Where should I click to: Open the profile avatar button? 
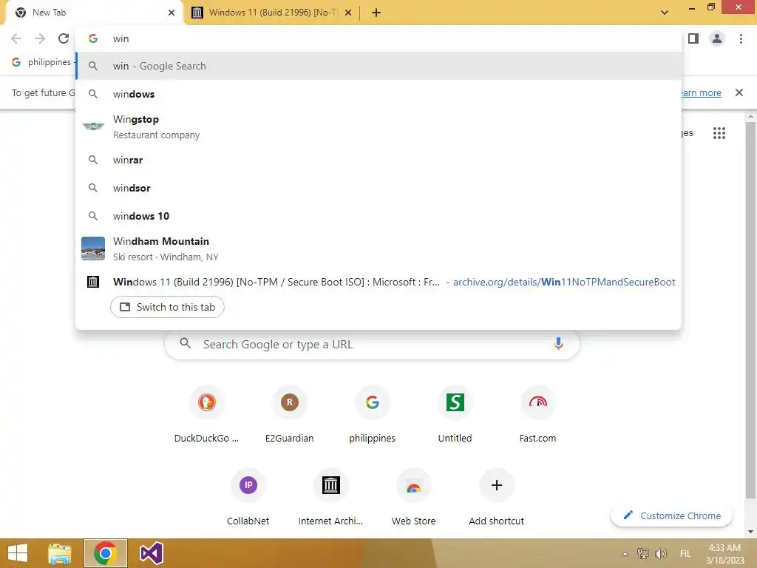pos(717,38)
